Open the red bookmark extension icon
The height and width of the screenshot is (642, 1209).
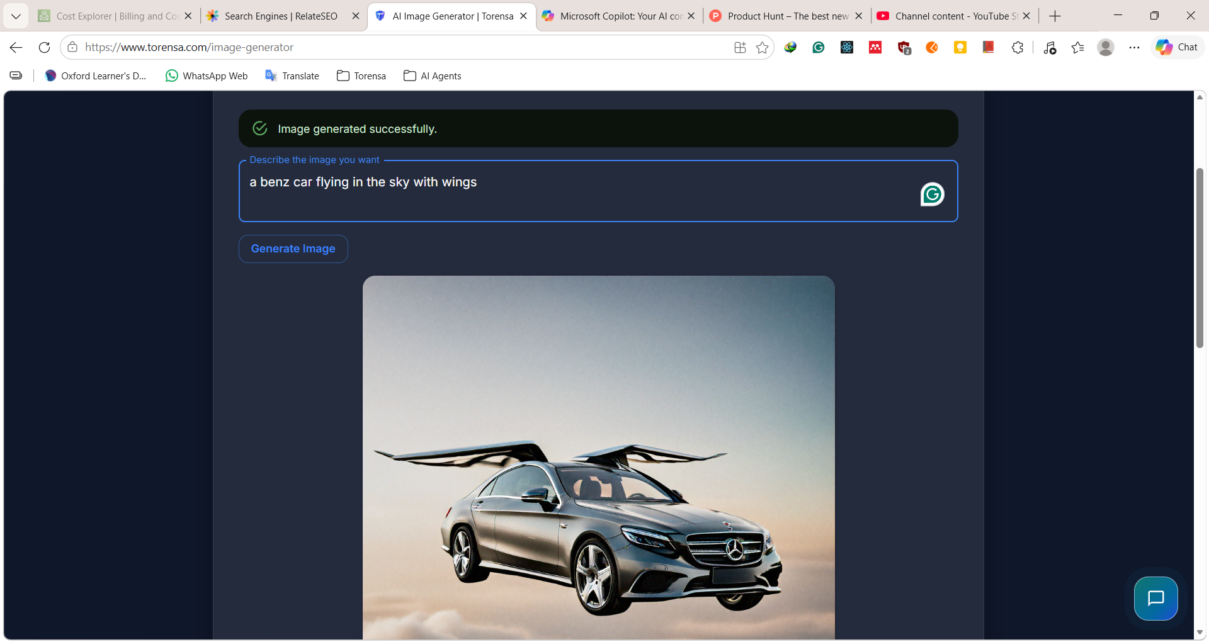click(x=989, y=47)
